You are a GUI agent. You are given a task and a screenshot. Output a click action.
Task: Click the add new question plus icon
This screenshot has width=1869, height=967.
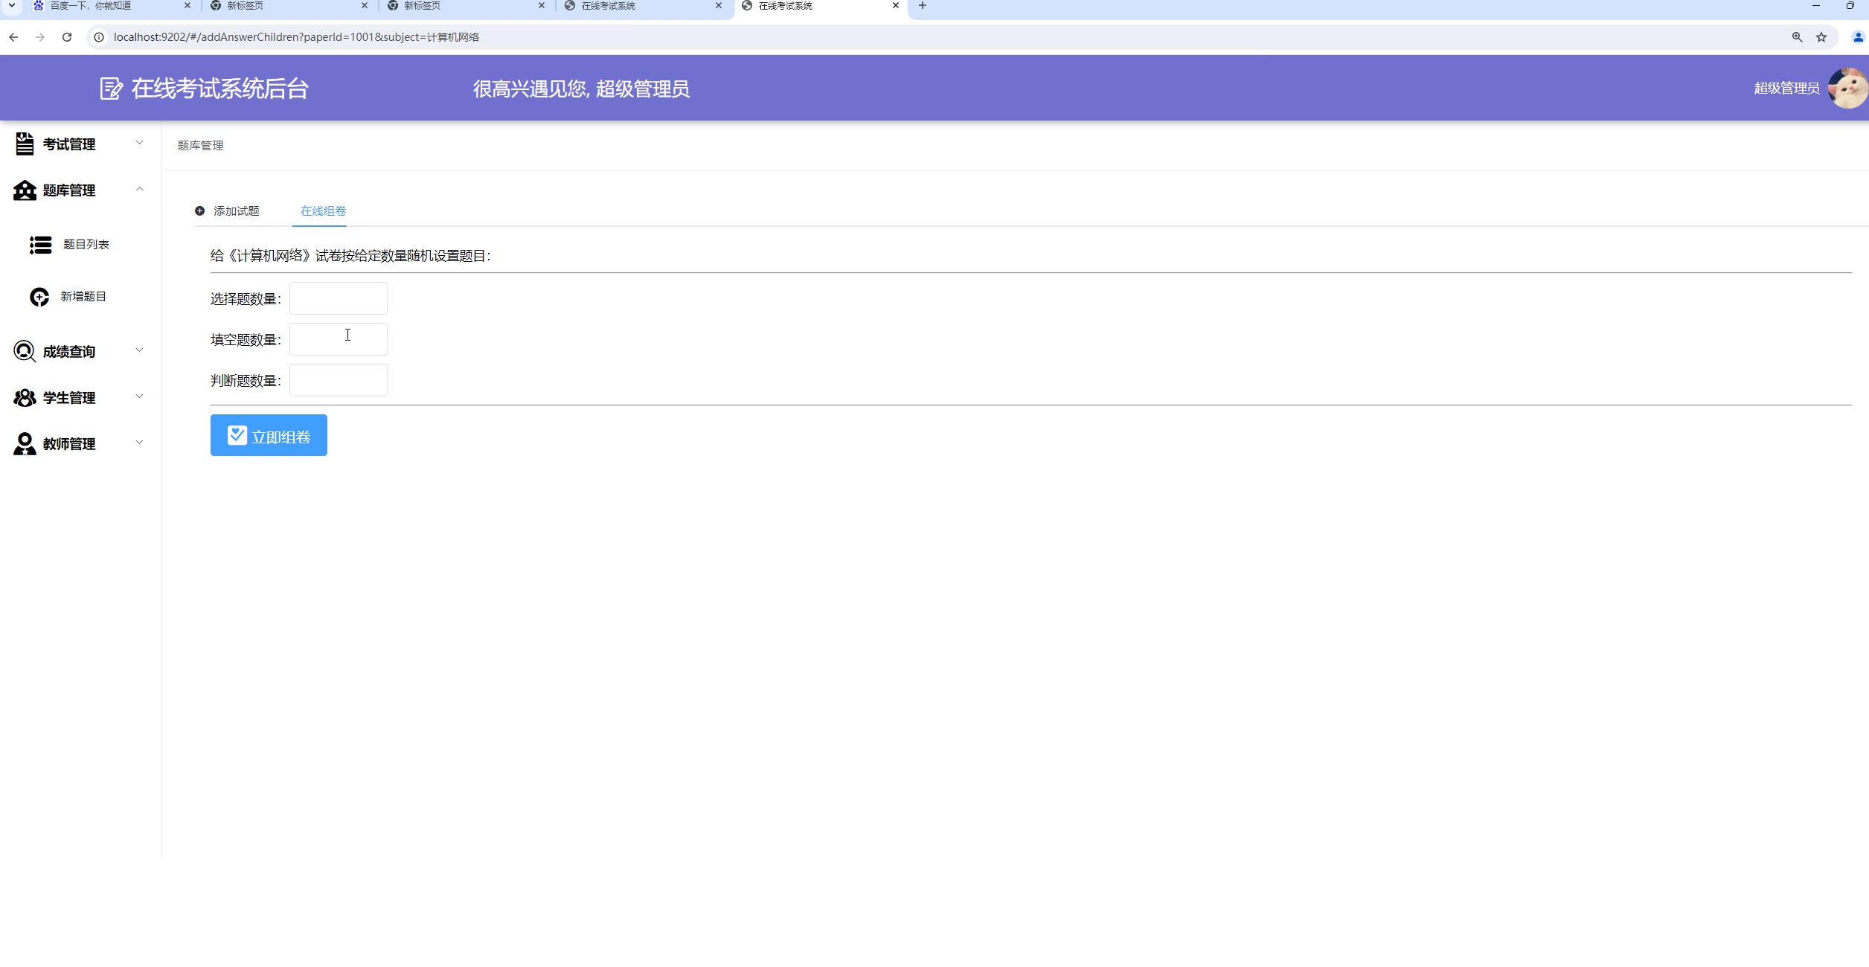click(x=39, y=297)
